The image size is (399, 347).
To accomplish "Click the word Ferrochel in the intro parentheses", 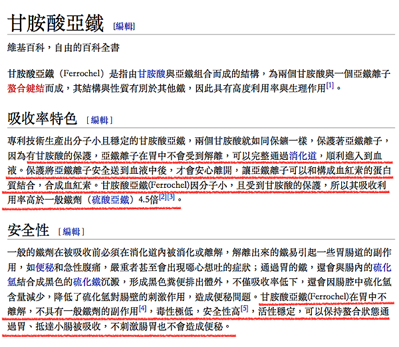I will tap(81, 74).
